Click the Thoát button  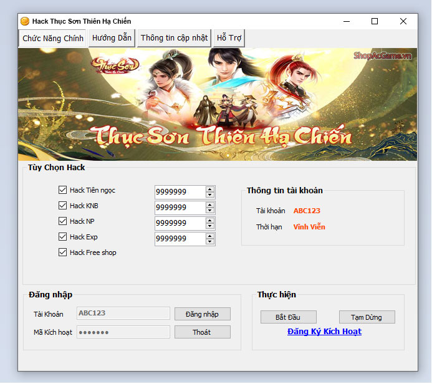click(x=203, y=332)
